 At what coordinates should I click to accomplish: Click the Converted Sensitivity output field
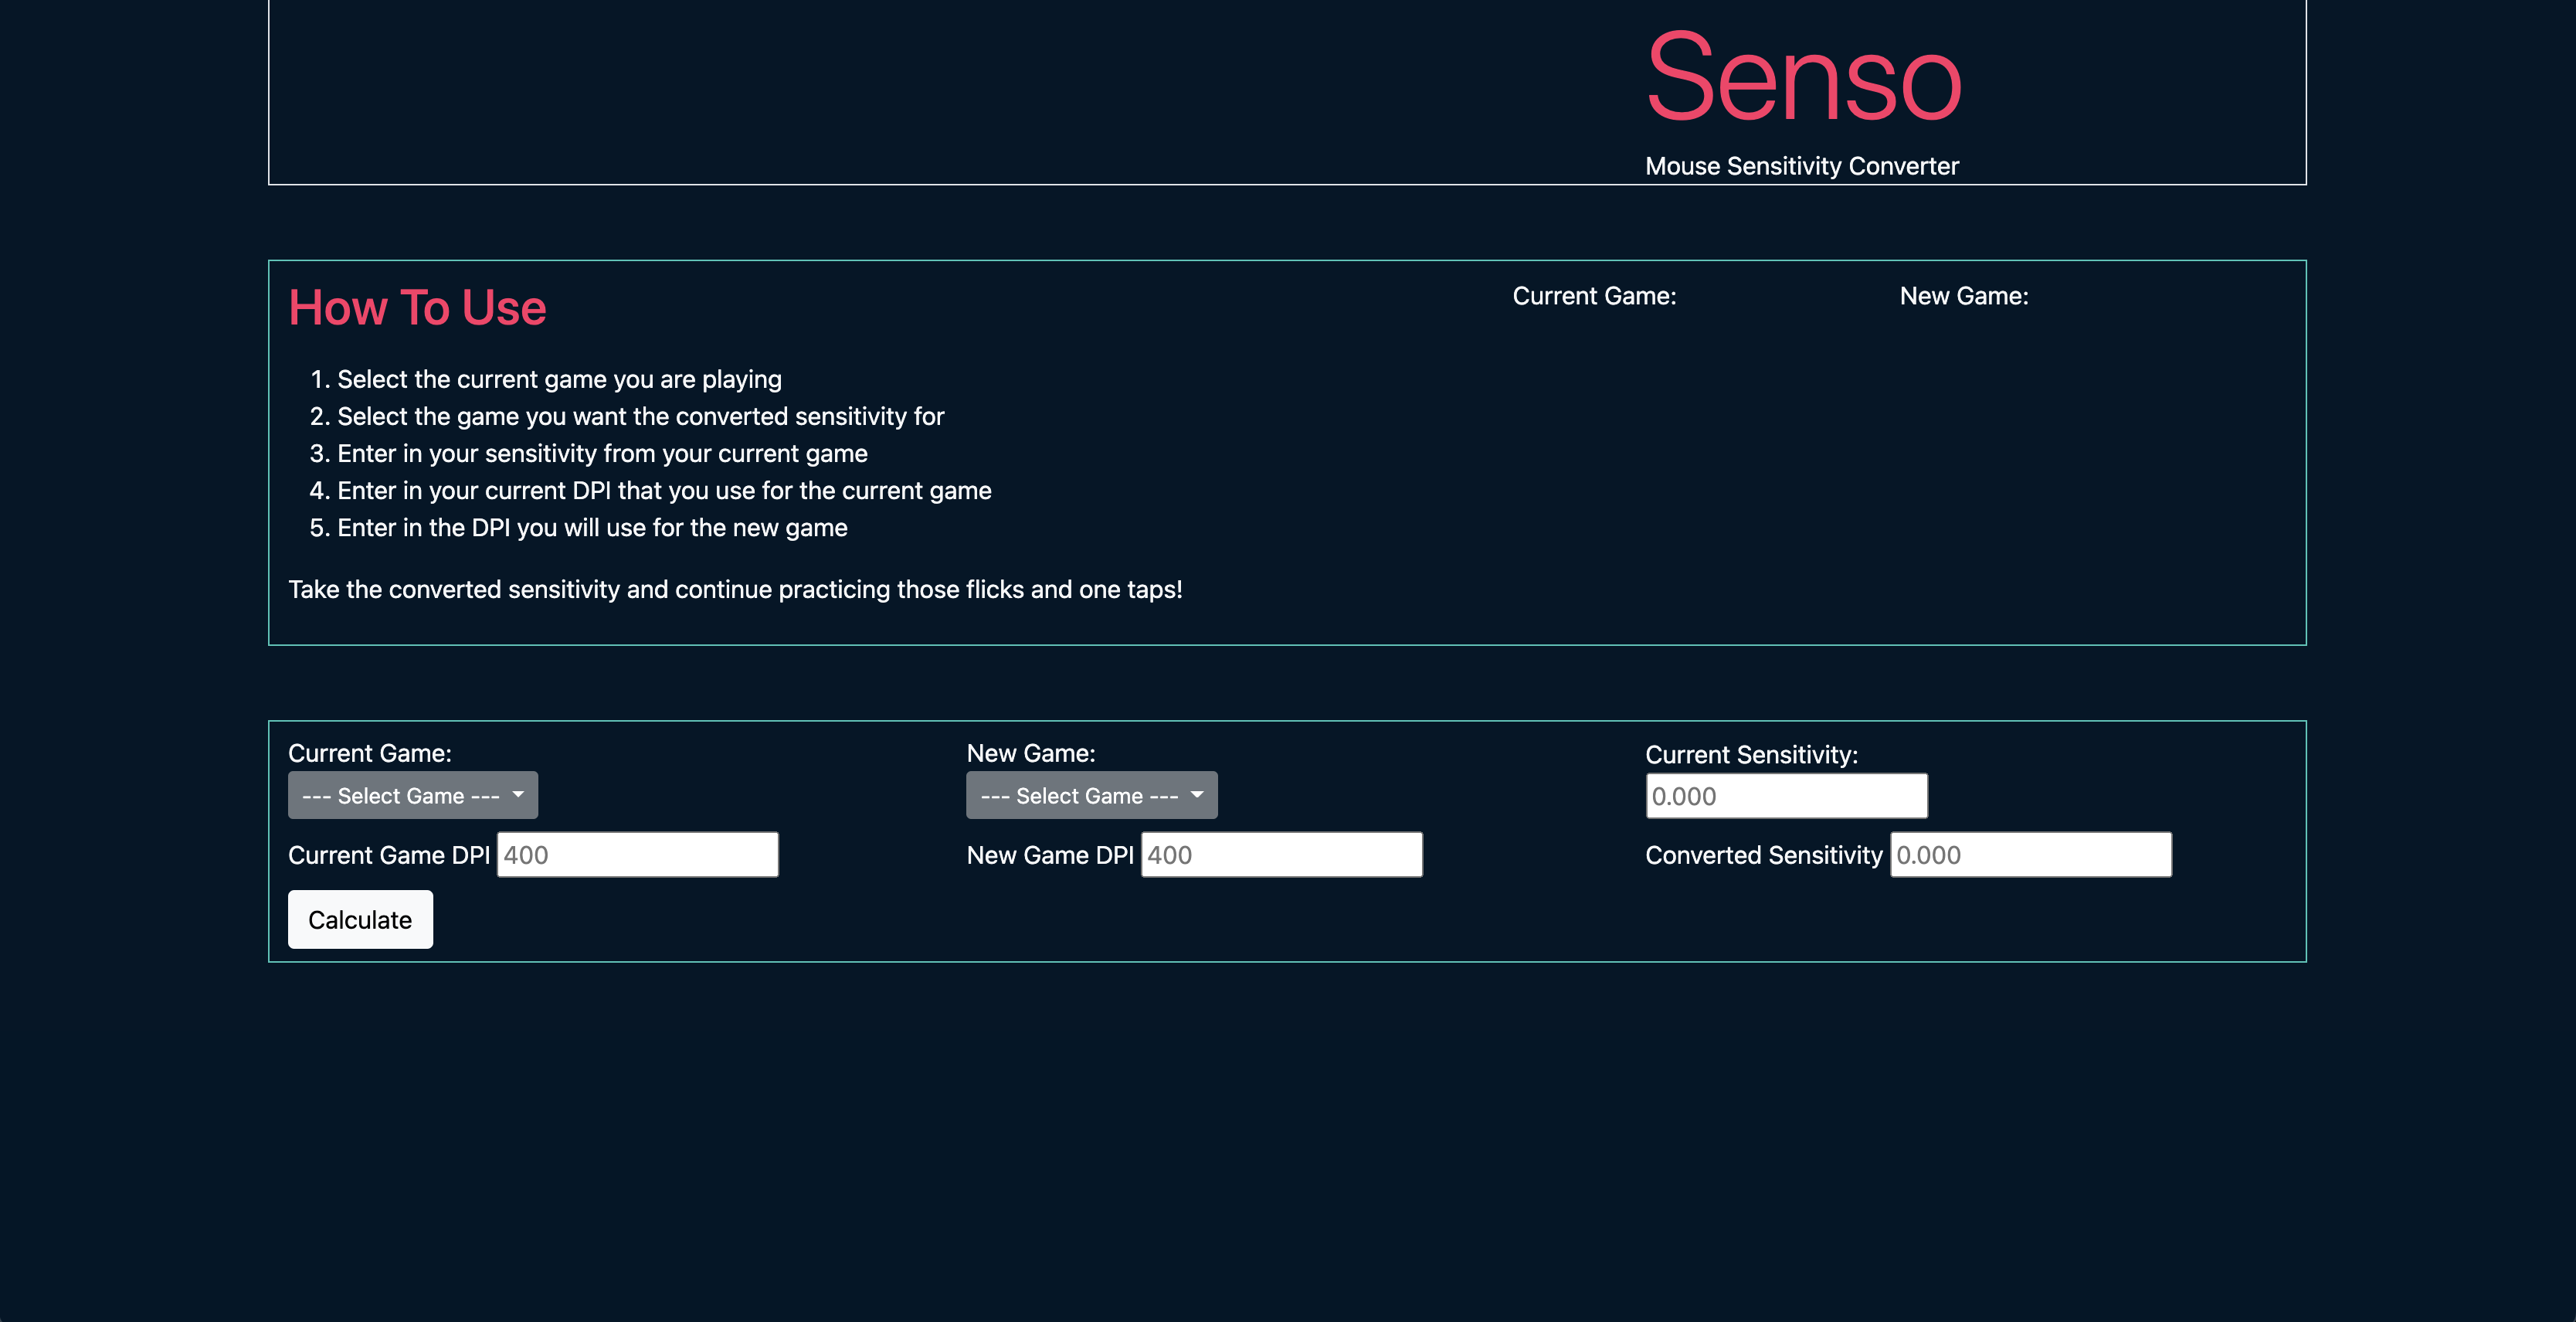point(2030,855)
